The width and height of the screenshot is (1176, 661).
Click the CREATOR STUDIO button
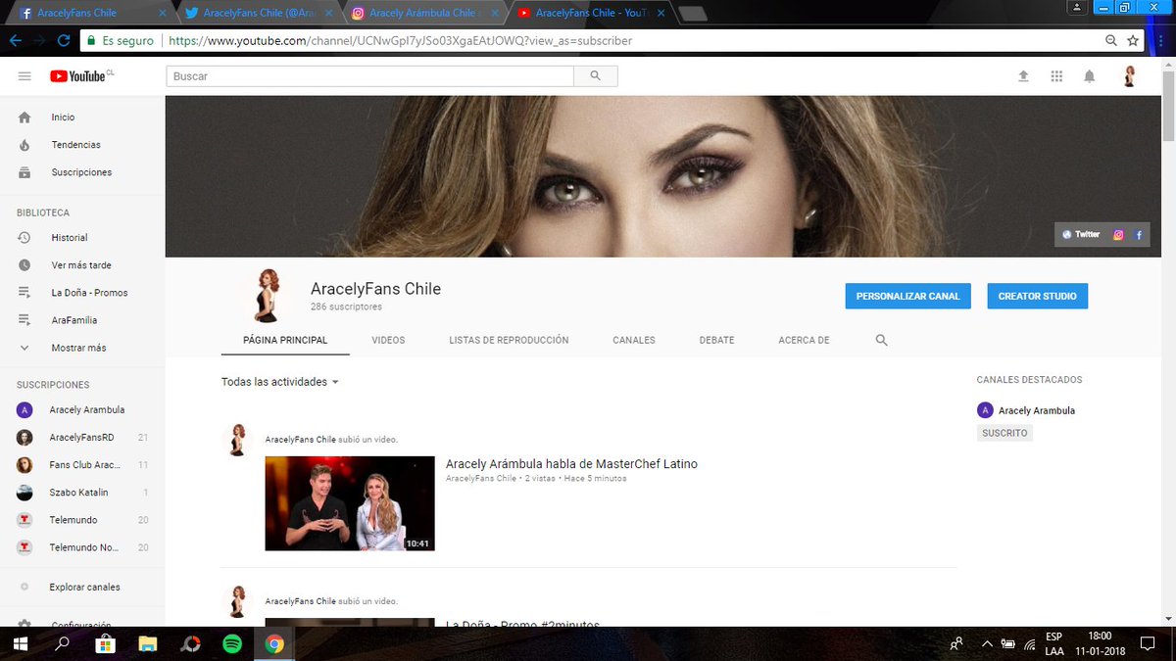point(1037,296)
